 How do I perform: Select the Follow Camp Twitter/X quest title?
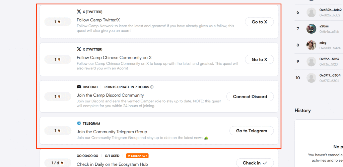[x=98, y=20]
